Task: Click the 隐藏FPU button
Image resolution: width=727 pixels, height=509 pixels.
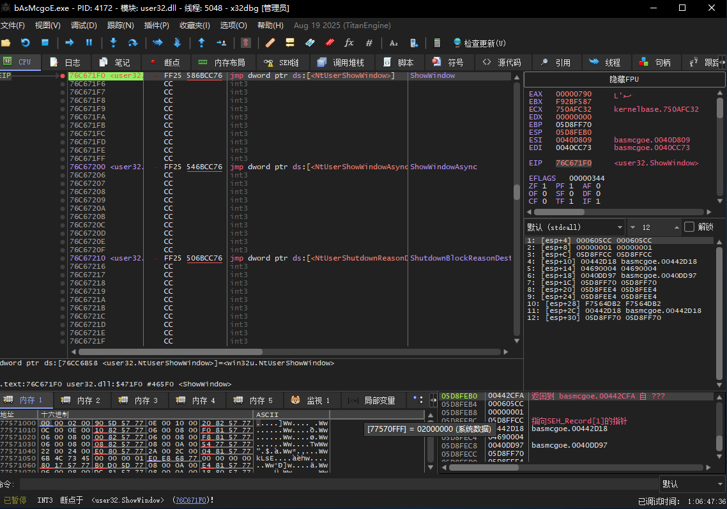Action: pyautogui.click(x=624, y=79)
